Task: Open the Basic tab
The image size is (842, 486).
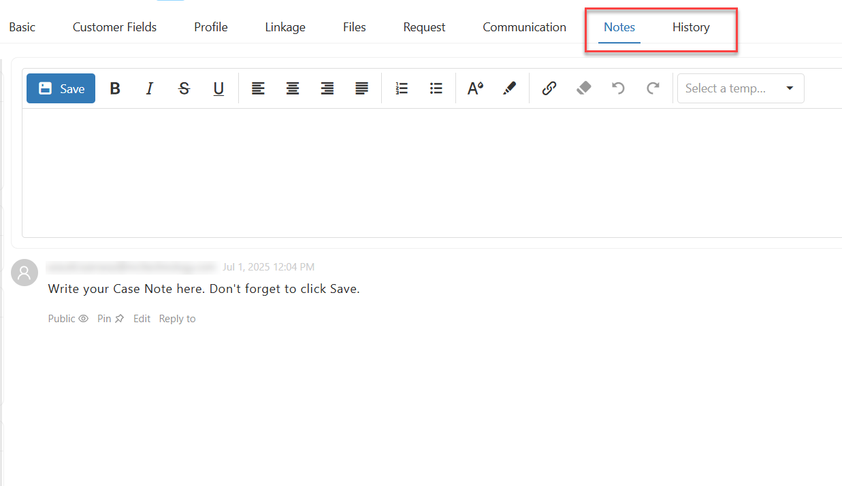Action: click(x=22, y=27)
